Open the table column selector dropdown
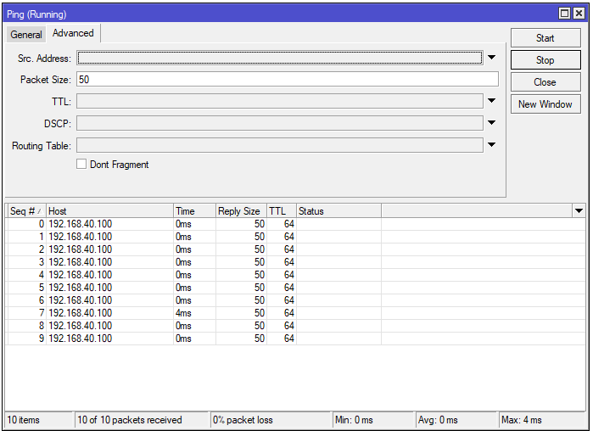The image size is (593, 431). click(579, 211)
